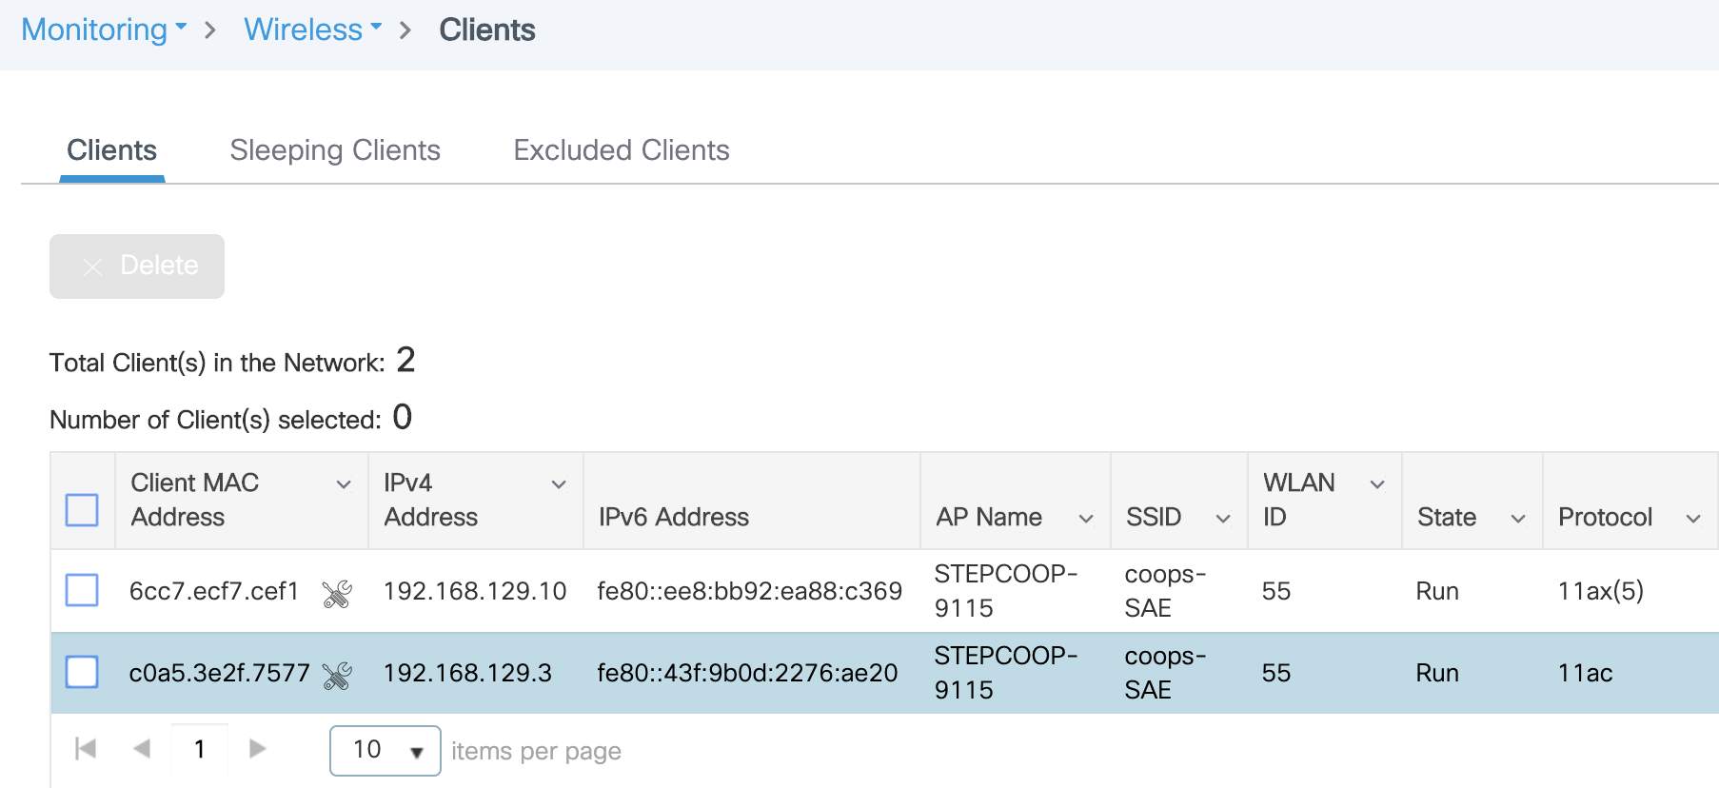Open the Protocol column menu
Screen dimensions: 1719x788
tap(1693, 519)
